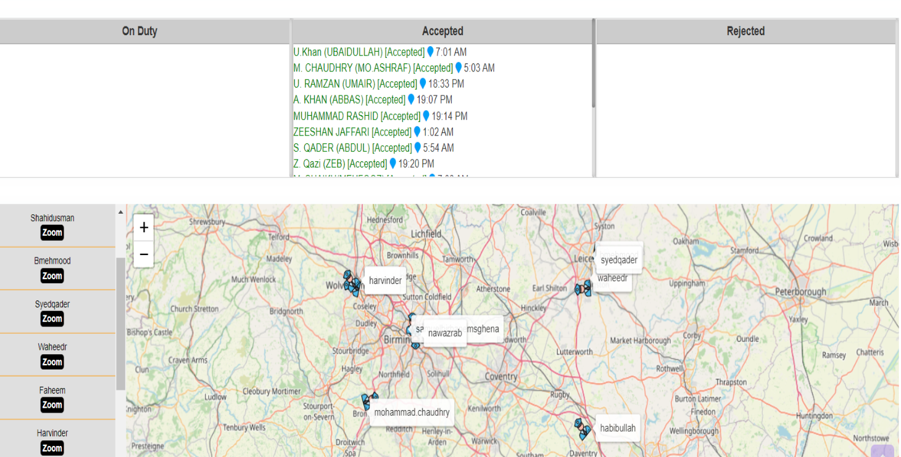Open the mohammad.chaudhry map label
This screenshot has height=457, width=901.
[412, 413]
